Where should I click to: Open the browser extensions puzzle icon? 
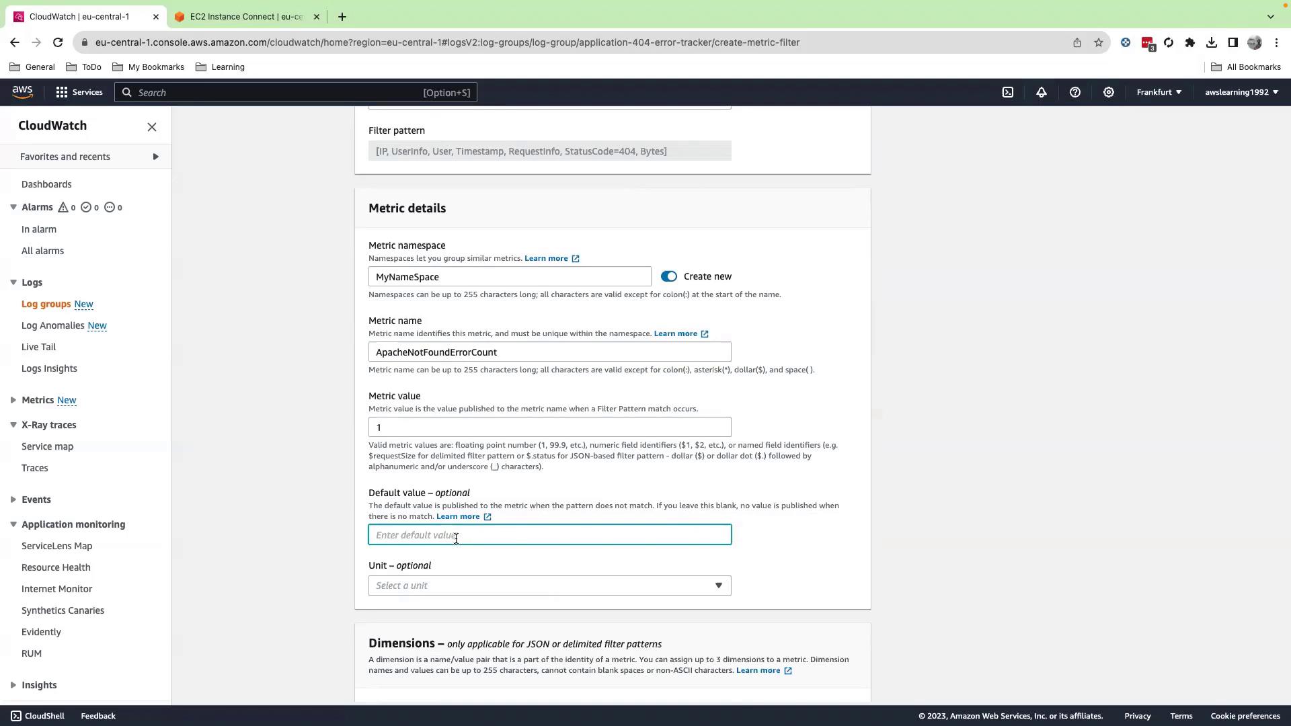(x=1190, y=42)
